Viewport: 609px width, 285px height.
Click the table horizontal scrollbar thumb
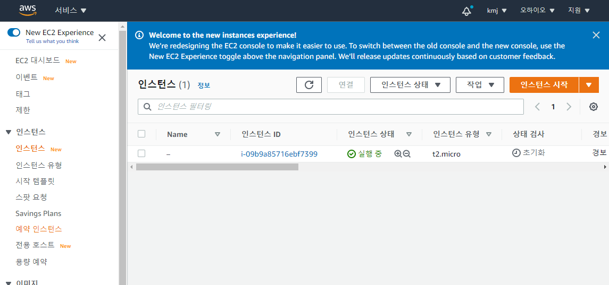click(x=217, y=167)
